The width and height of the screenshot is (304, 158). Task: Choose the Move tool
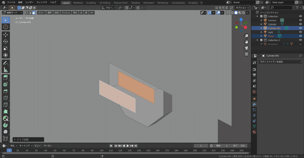pyautogui.click(x=6, y=35)
